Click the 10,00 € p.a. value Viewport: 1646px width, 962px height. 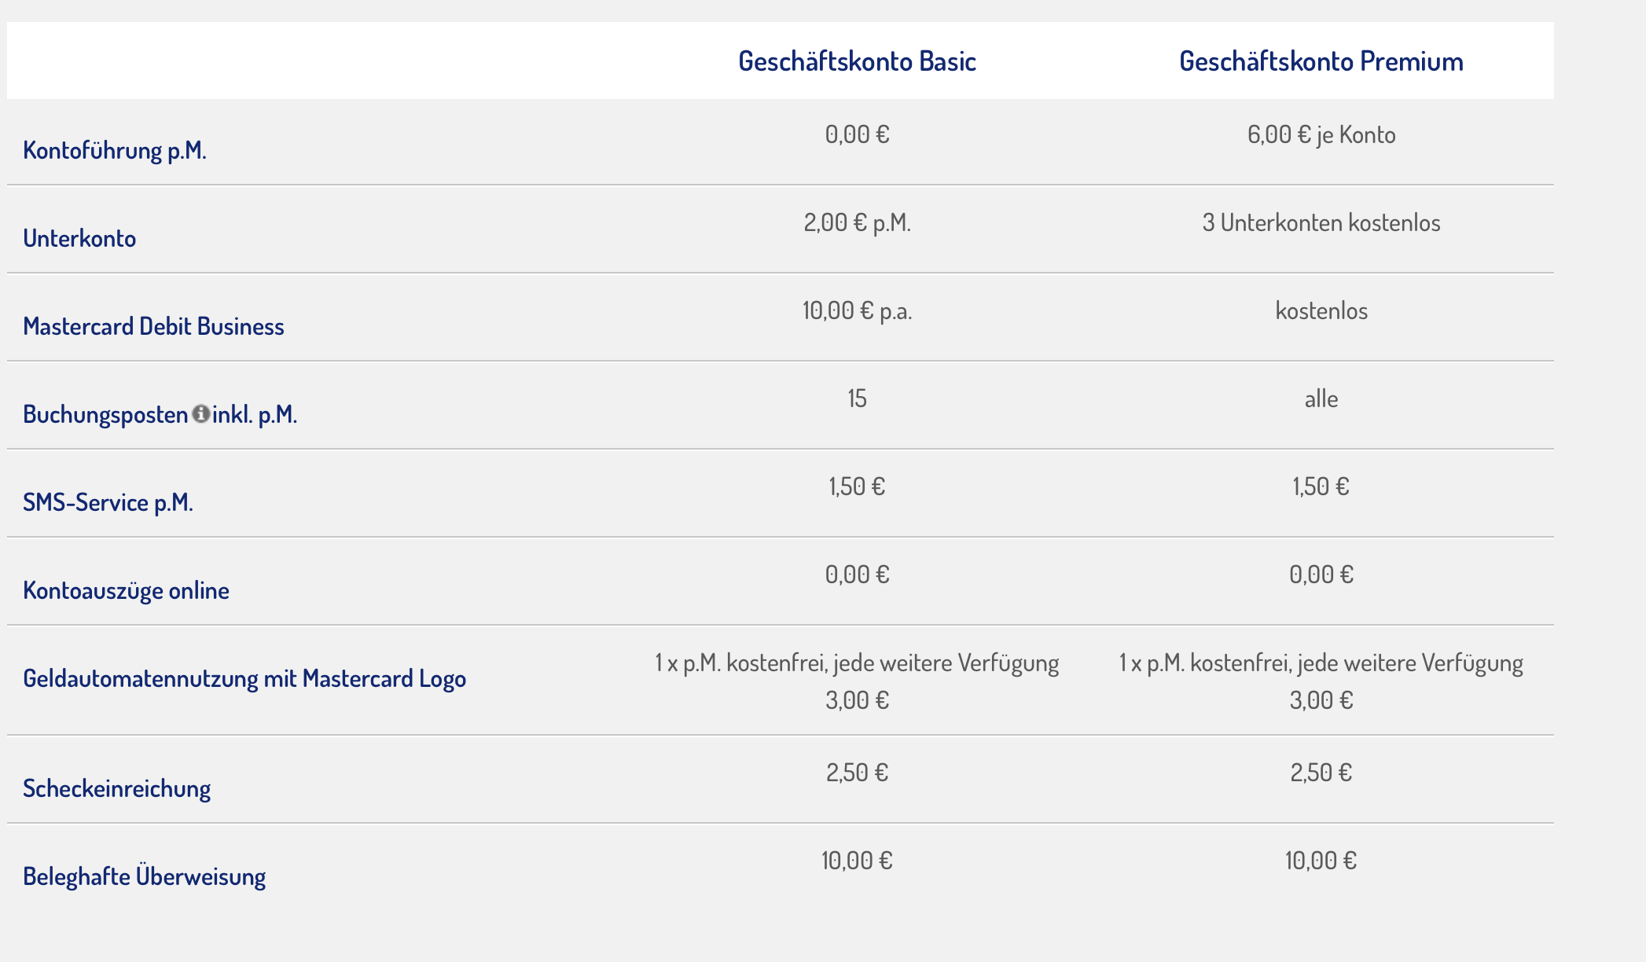(857, 310)
